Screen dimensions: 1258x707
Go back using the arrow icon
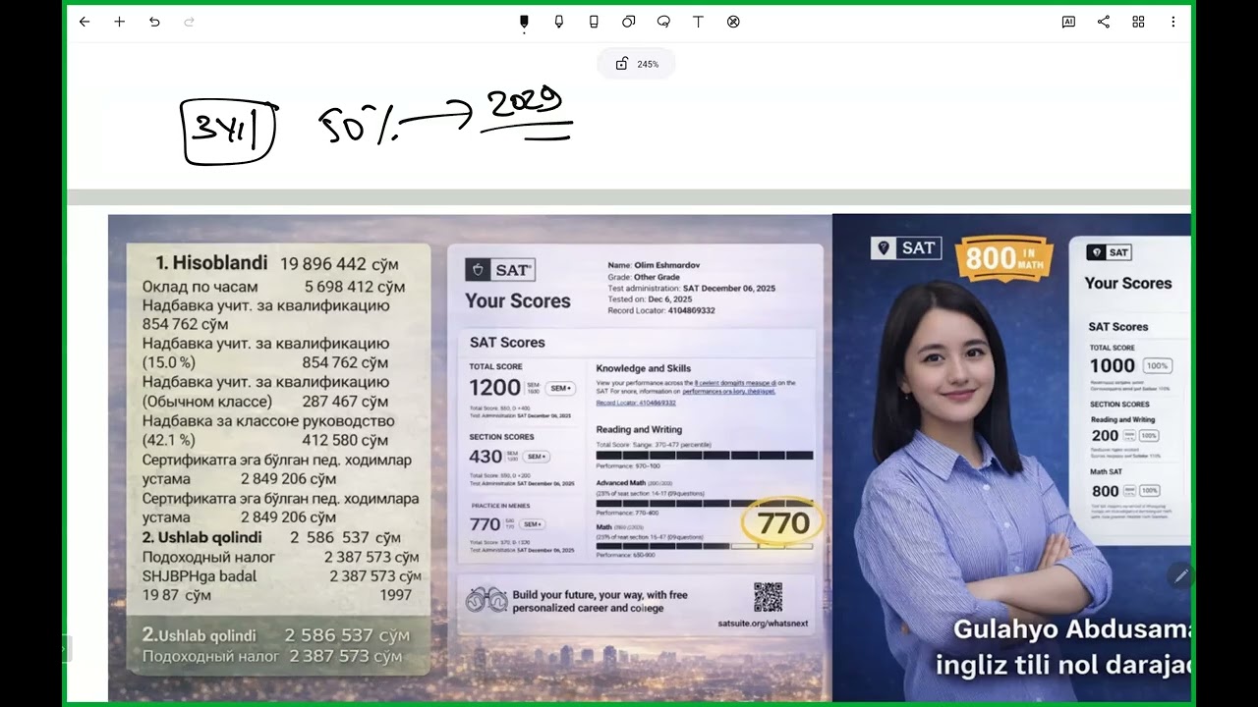pos(85,22)
